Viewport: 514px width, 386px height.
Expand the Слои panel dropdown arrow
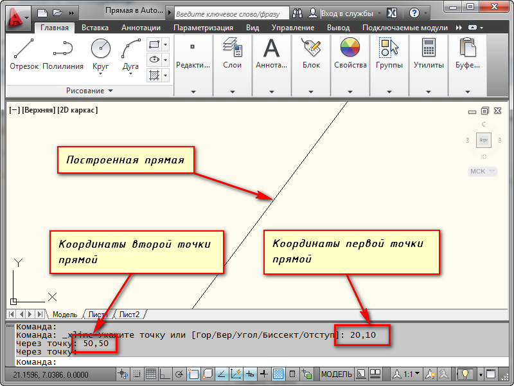click(232, 92)
